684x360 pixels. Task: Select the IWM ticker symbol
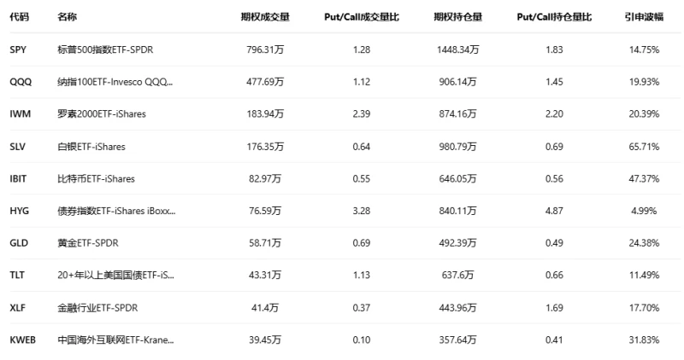coord(20,114)
